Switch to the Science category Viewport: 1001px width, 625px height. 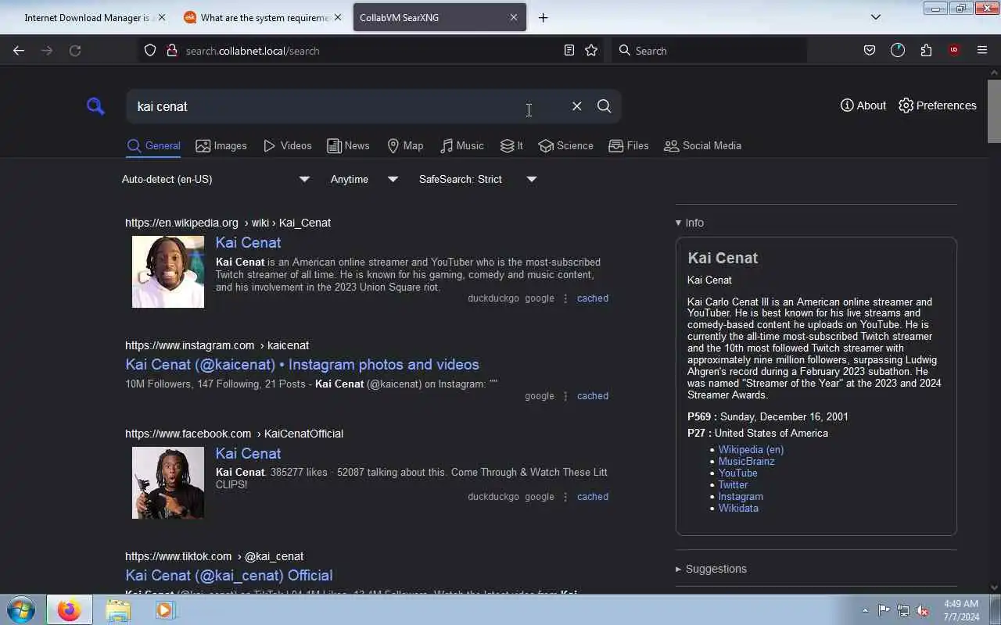pyautogui.click(x=565, y=146)
